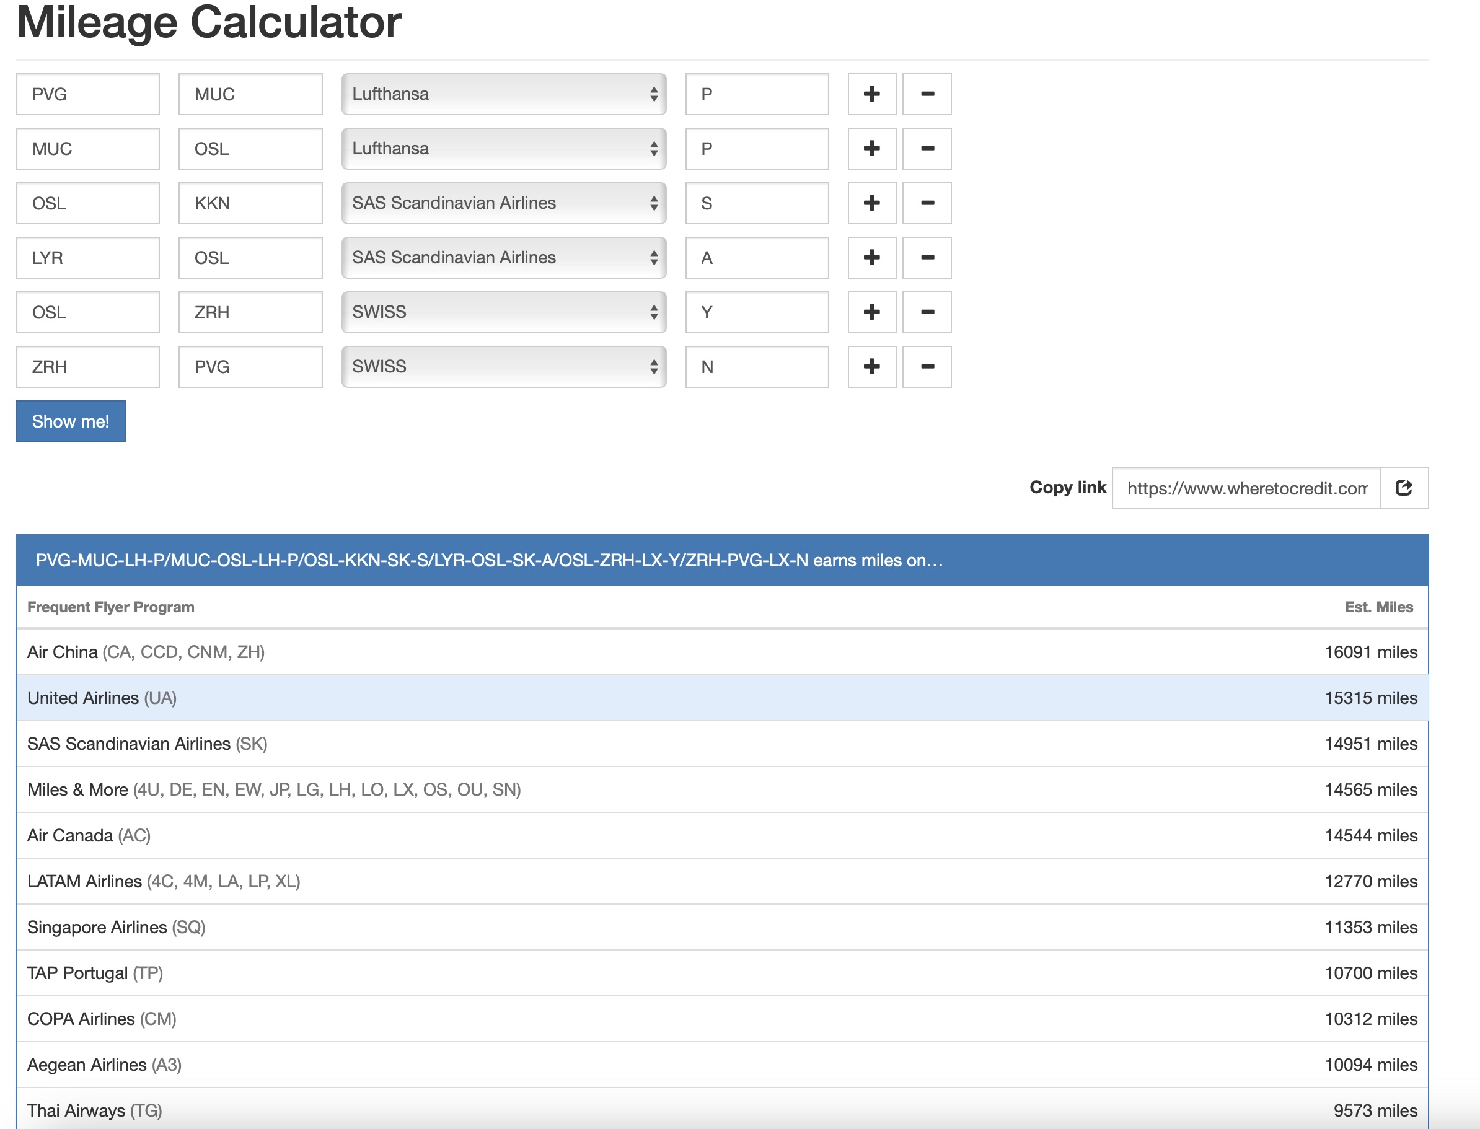Remove the MUC-OSL segment row

(927, 149)
